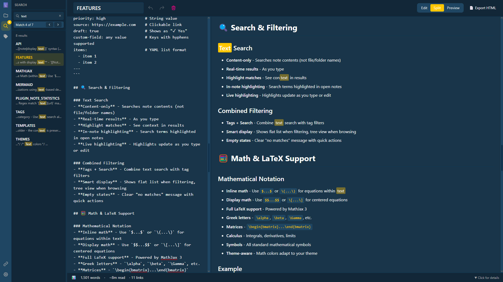This screenshot has height=282, width=503.
Task: Click the '~8m read' status entry
Action: (x=117, y=278)
